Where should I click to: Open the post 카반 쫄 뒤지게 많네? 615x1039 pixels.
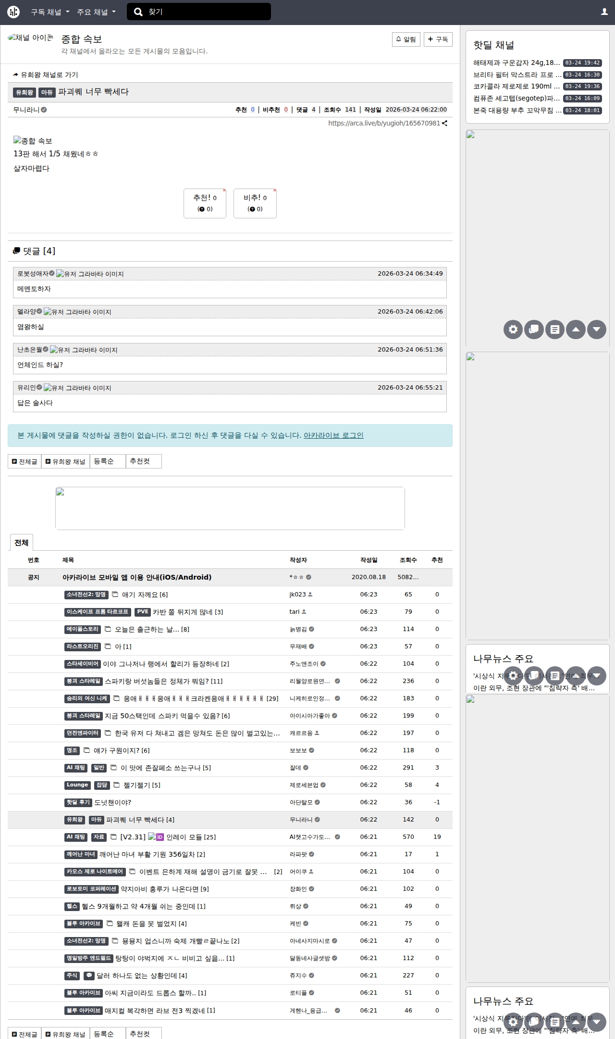[x=188, y=612]
